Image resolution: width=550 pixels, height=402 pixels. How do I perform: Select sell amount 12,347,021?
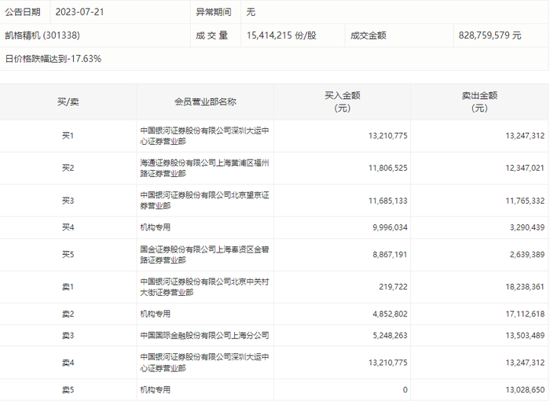click(525, 168)
